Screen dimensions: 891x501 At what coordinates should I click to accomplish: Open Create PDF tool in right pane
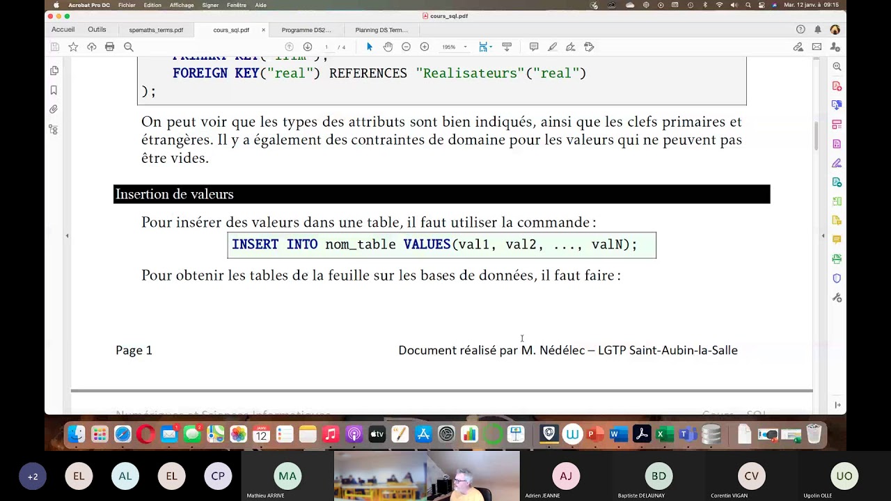(837, 86)
